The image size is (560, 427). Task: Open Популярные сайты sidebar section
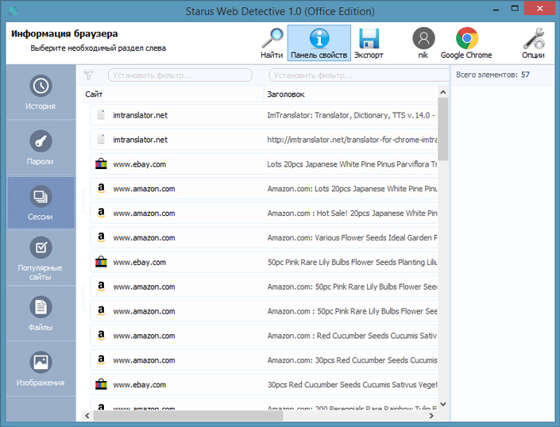[x=41, y=258]
